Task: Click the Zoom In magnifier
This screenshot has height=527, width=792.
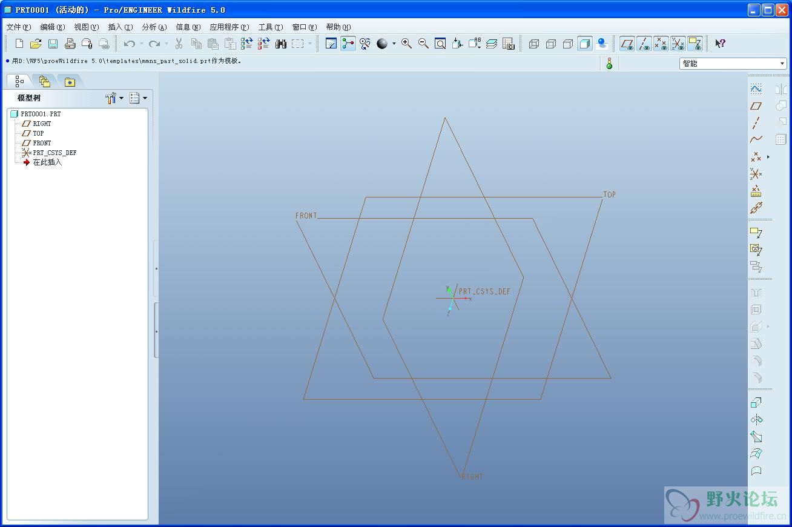Action: pos(406,44)
